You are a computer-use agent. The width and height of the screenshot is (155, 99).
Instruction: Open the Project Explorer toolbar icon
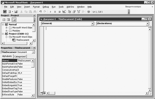click(x=69, y=12)
